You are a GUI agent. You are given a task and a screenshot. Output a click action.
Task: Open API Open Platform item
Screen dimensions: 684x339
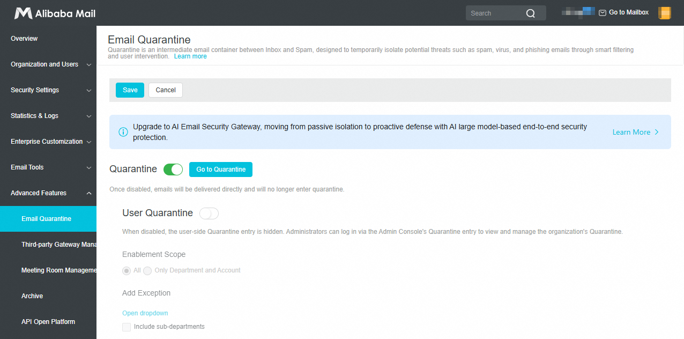(x=48, y=322)
